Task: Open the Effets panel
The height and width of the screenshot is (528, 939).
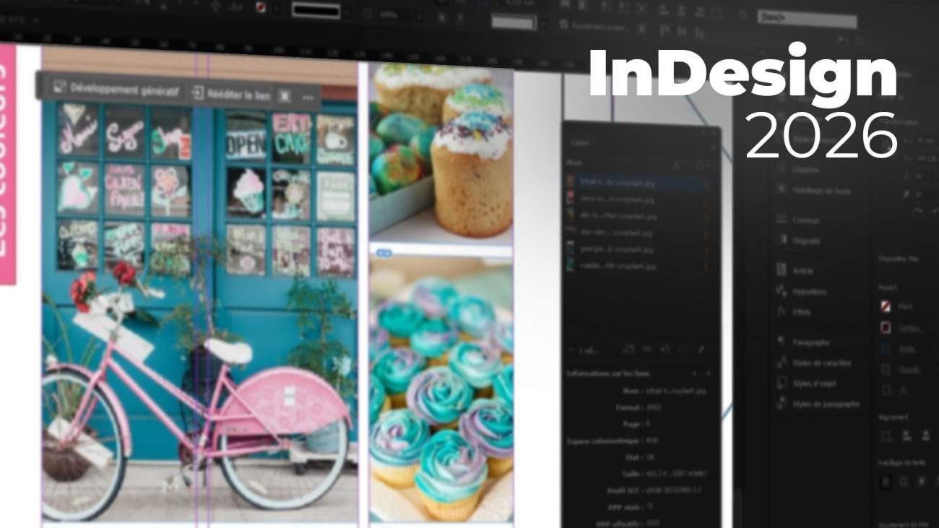Action: point(802,312)
